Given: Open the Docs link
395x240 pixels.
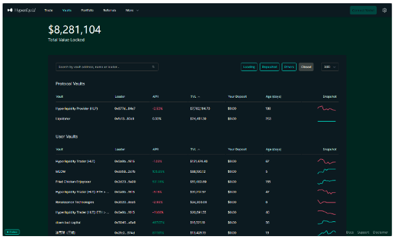Looking at the screenshot, I should 350,232.
